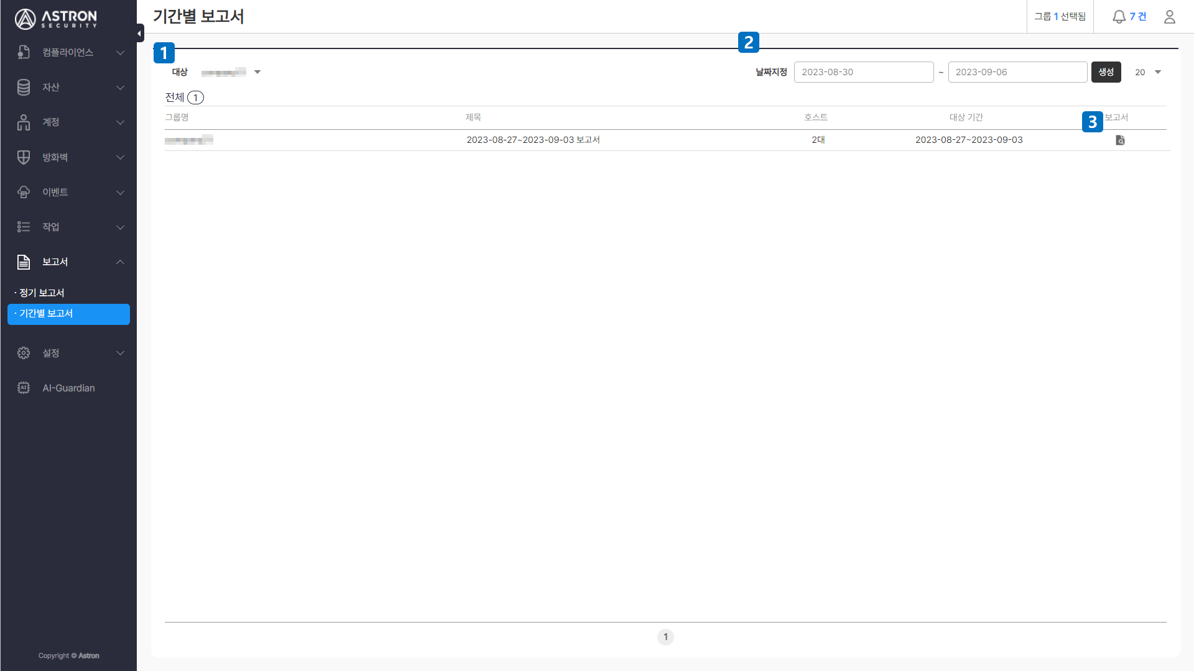The width and height of the screenshot is (1194, 671).
Task: Expand the 컴플라이언스 menu chevron
Action: [x=121, y=53]
